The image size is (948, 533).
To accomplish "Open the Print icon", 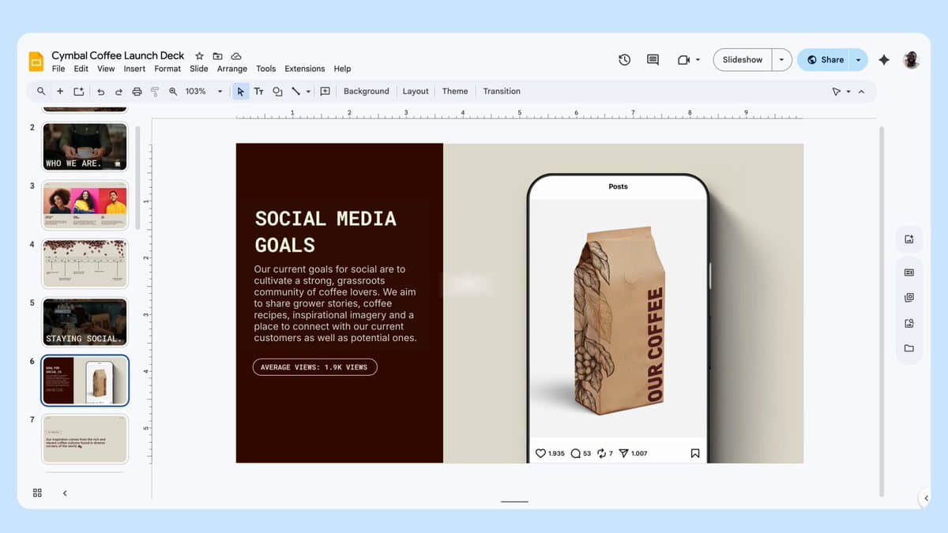I will coord(136,91).
